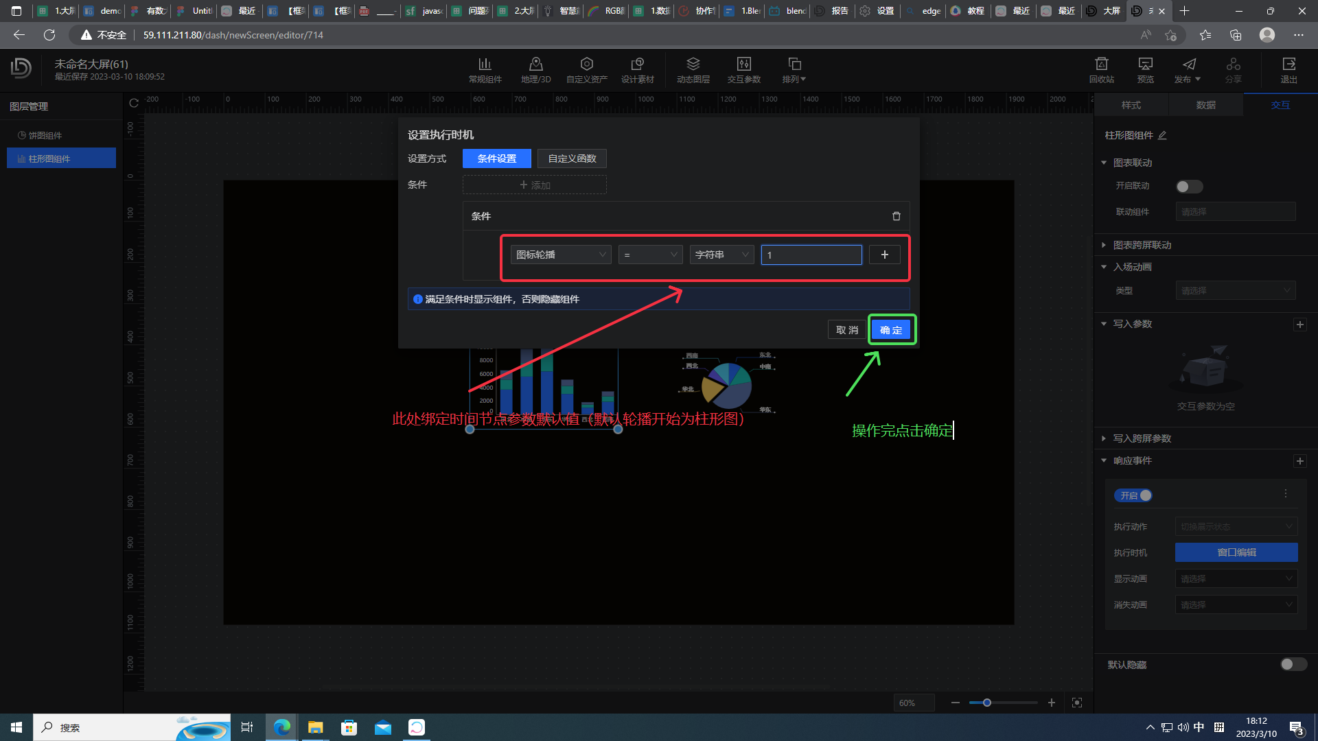Click the browser address bar URL

[x=233, y=35]
